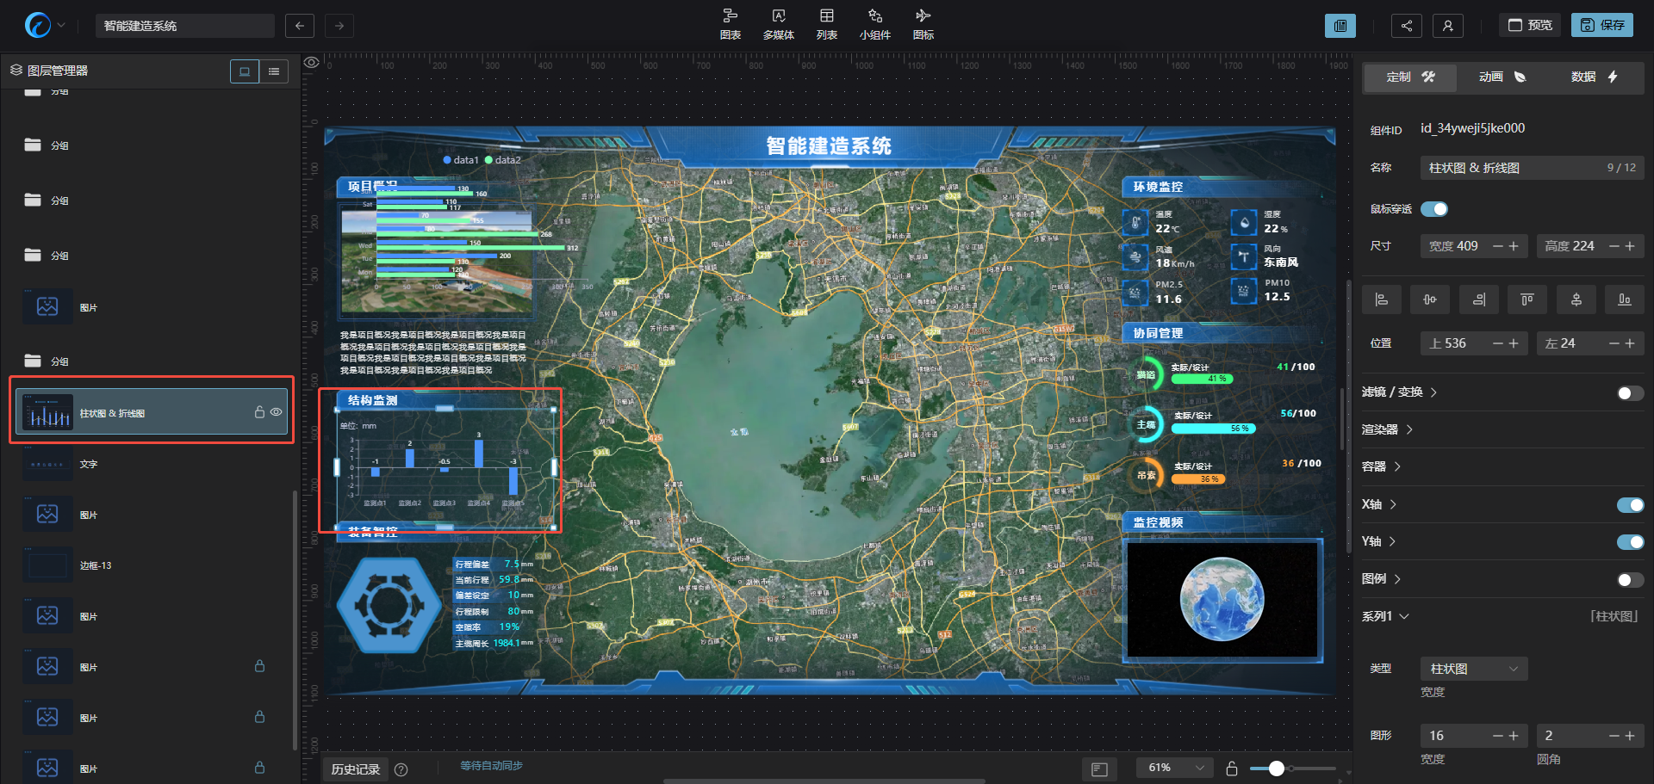This screenshot has height=784, width=1654.
Task: Hide the 柱状图 & 折线图 layer
Action: point(277,412)
